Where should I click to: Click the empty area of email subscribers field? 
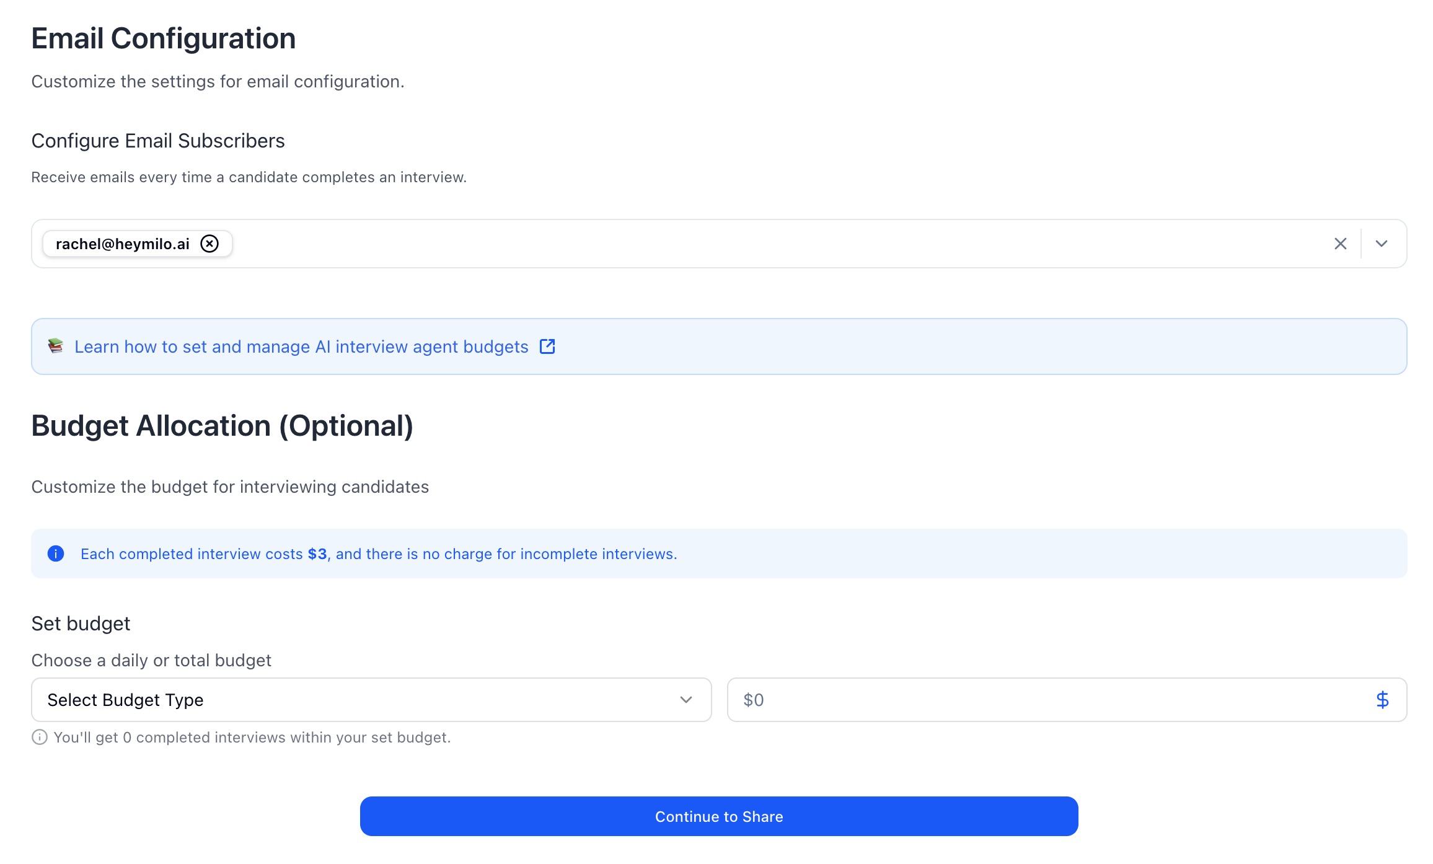[744, 244]
